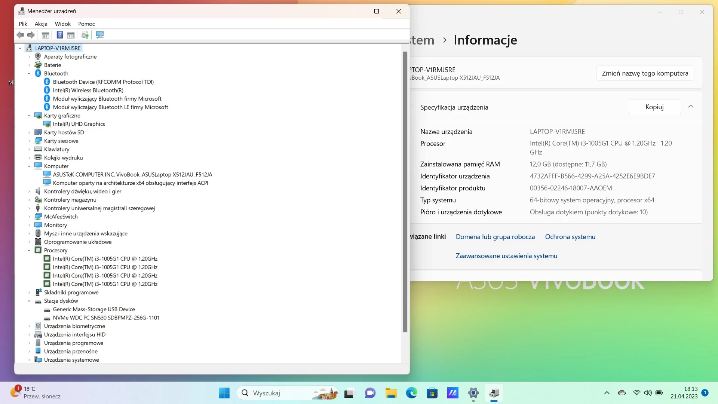Select the Intel(R) UHD Graphics device
Image resolution: width=718 pixels, height=404 pixels.
tap(79, 124)
